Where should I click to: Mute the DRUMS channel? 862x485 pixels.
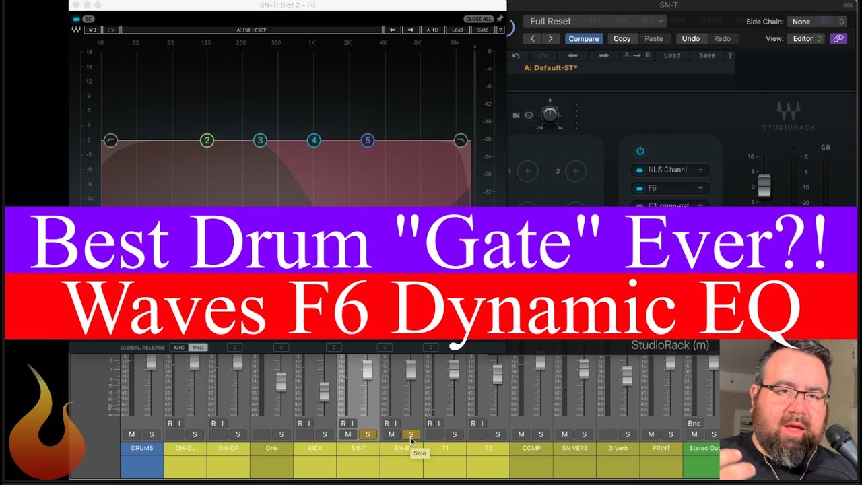[132, 434]
